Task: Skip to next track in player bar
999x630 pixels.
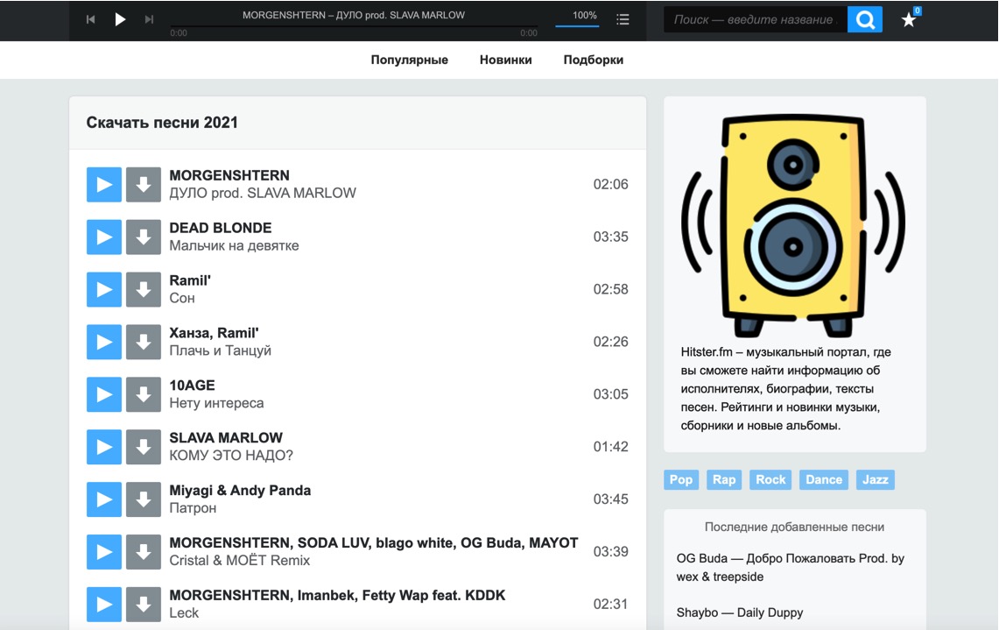Action: (x=149, y=20)
